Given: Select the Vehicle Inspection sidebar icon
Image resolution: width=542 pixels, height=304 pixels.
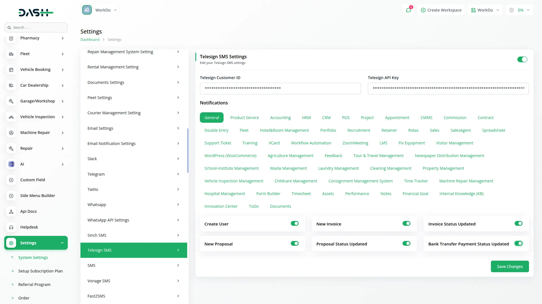Looking at the screenshot, I should coord(11,117).
